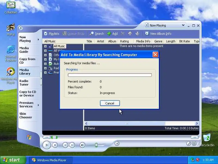Image resolution: width=218 pixels, height=164 pixels.
Task: Click the move down arrow icon
Action: 137,34
